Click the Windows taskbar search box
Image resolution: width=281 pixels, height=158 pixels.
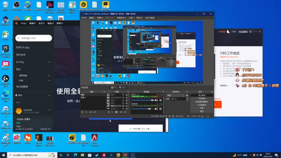(32, 155)
